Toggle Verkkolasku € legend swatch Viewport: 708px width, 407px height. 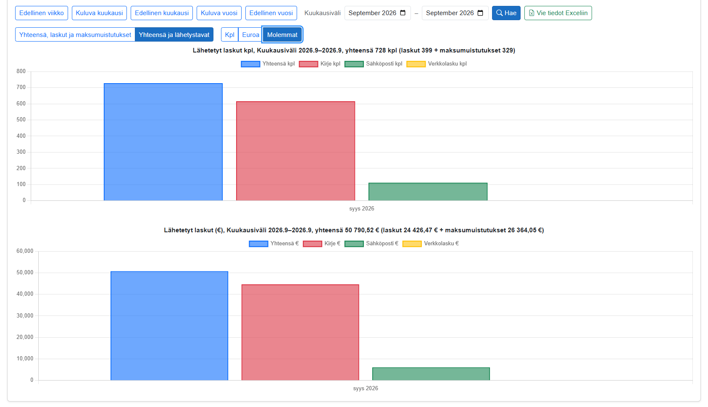point(412,244)
